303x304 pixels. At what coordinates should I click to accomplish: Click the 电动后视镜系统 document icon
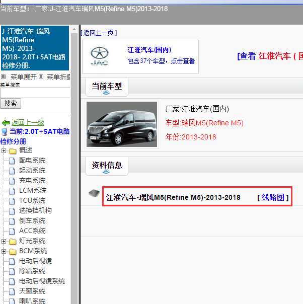(x=12, y=281)
